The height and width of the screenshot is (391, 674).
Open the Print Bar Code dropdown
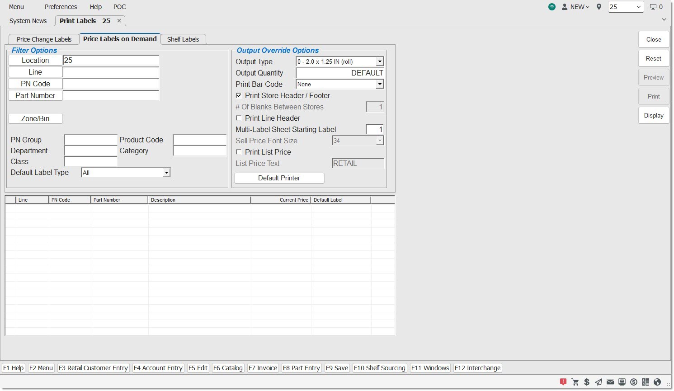(x=380, y=84)
